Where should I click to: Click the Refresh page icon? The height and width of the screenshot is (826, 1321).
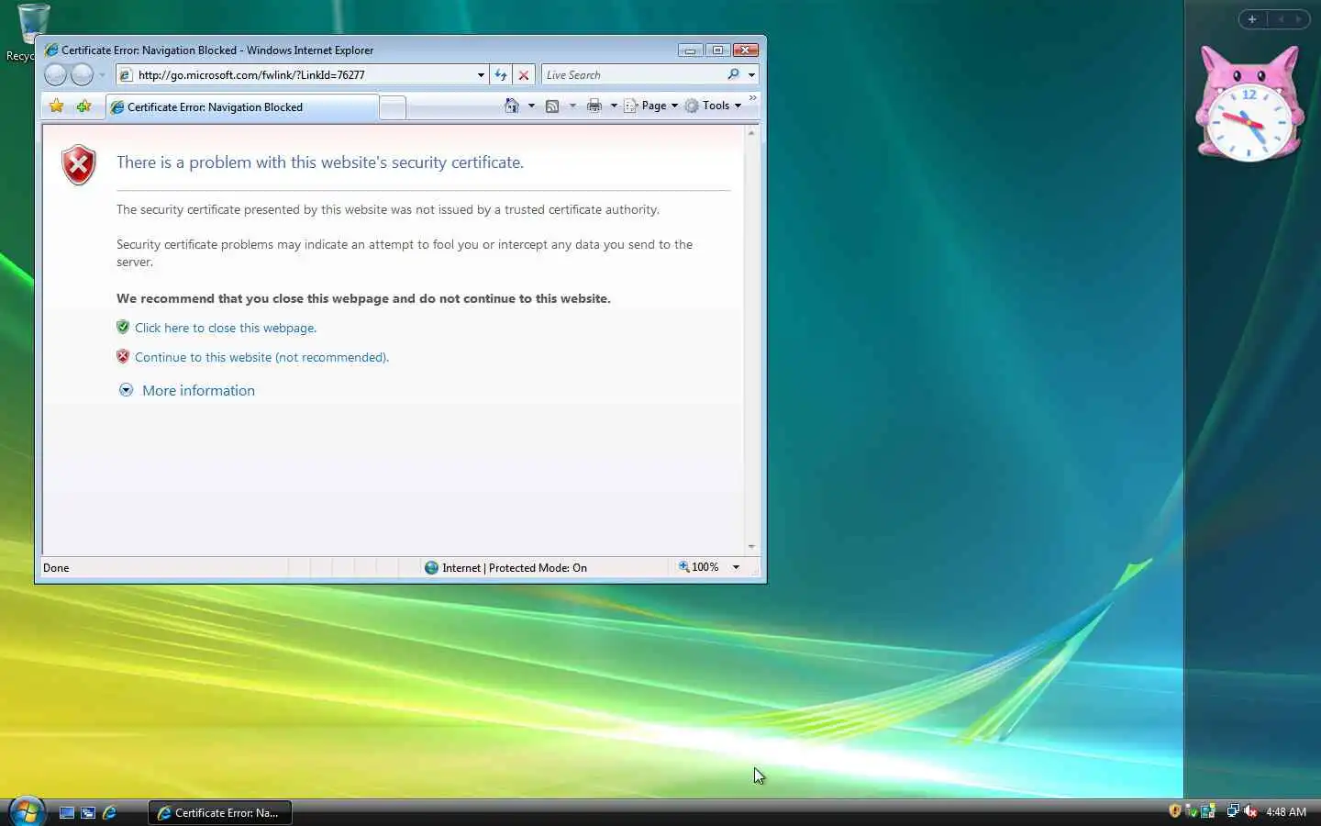[501, 75]
